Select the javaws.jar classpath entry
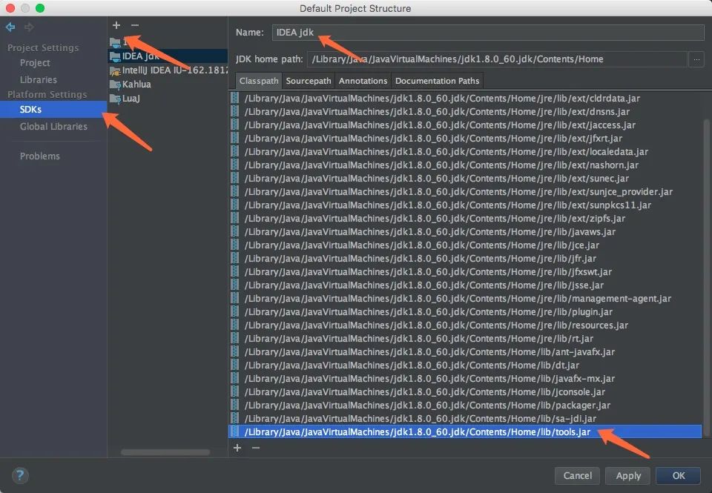This screenshot has height=493, width=712. coord(465,231)
